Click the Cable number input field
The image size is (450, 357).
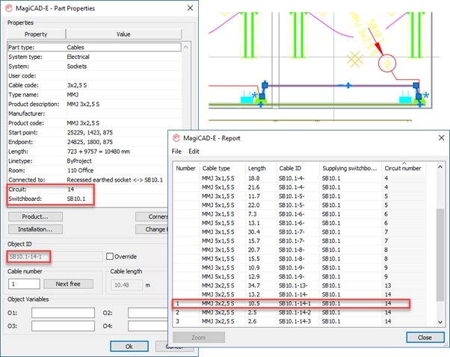coord(24,284)
